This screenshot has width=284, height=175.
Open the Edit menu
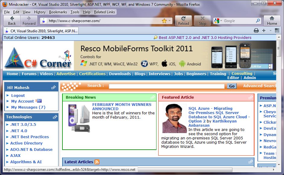pyautogui.click(x=16, y=12)
